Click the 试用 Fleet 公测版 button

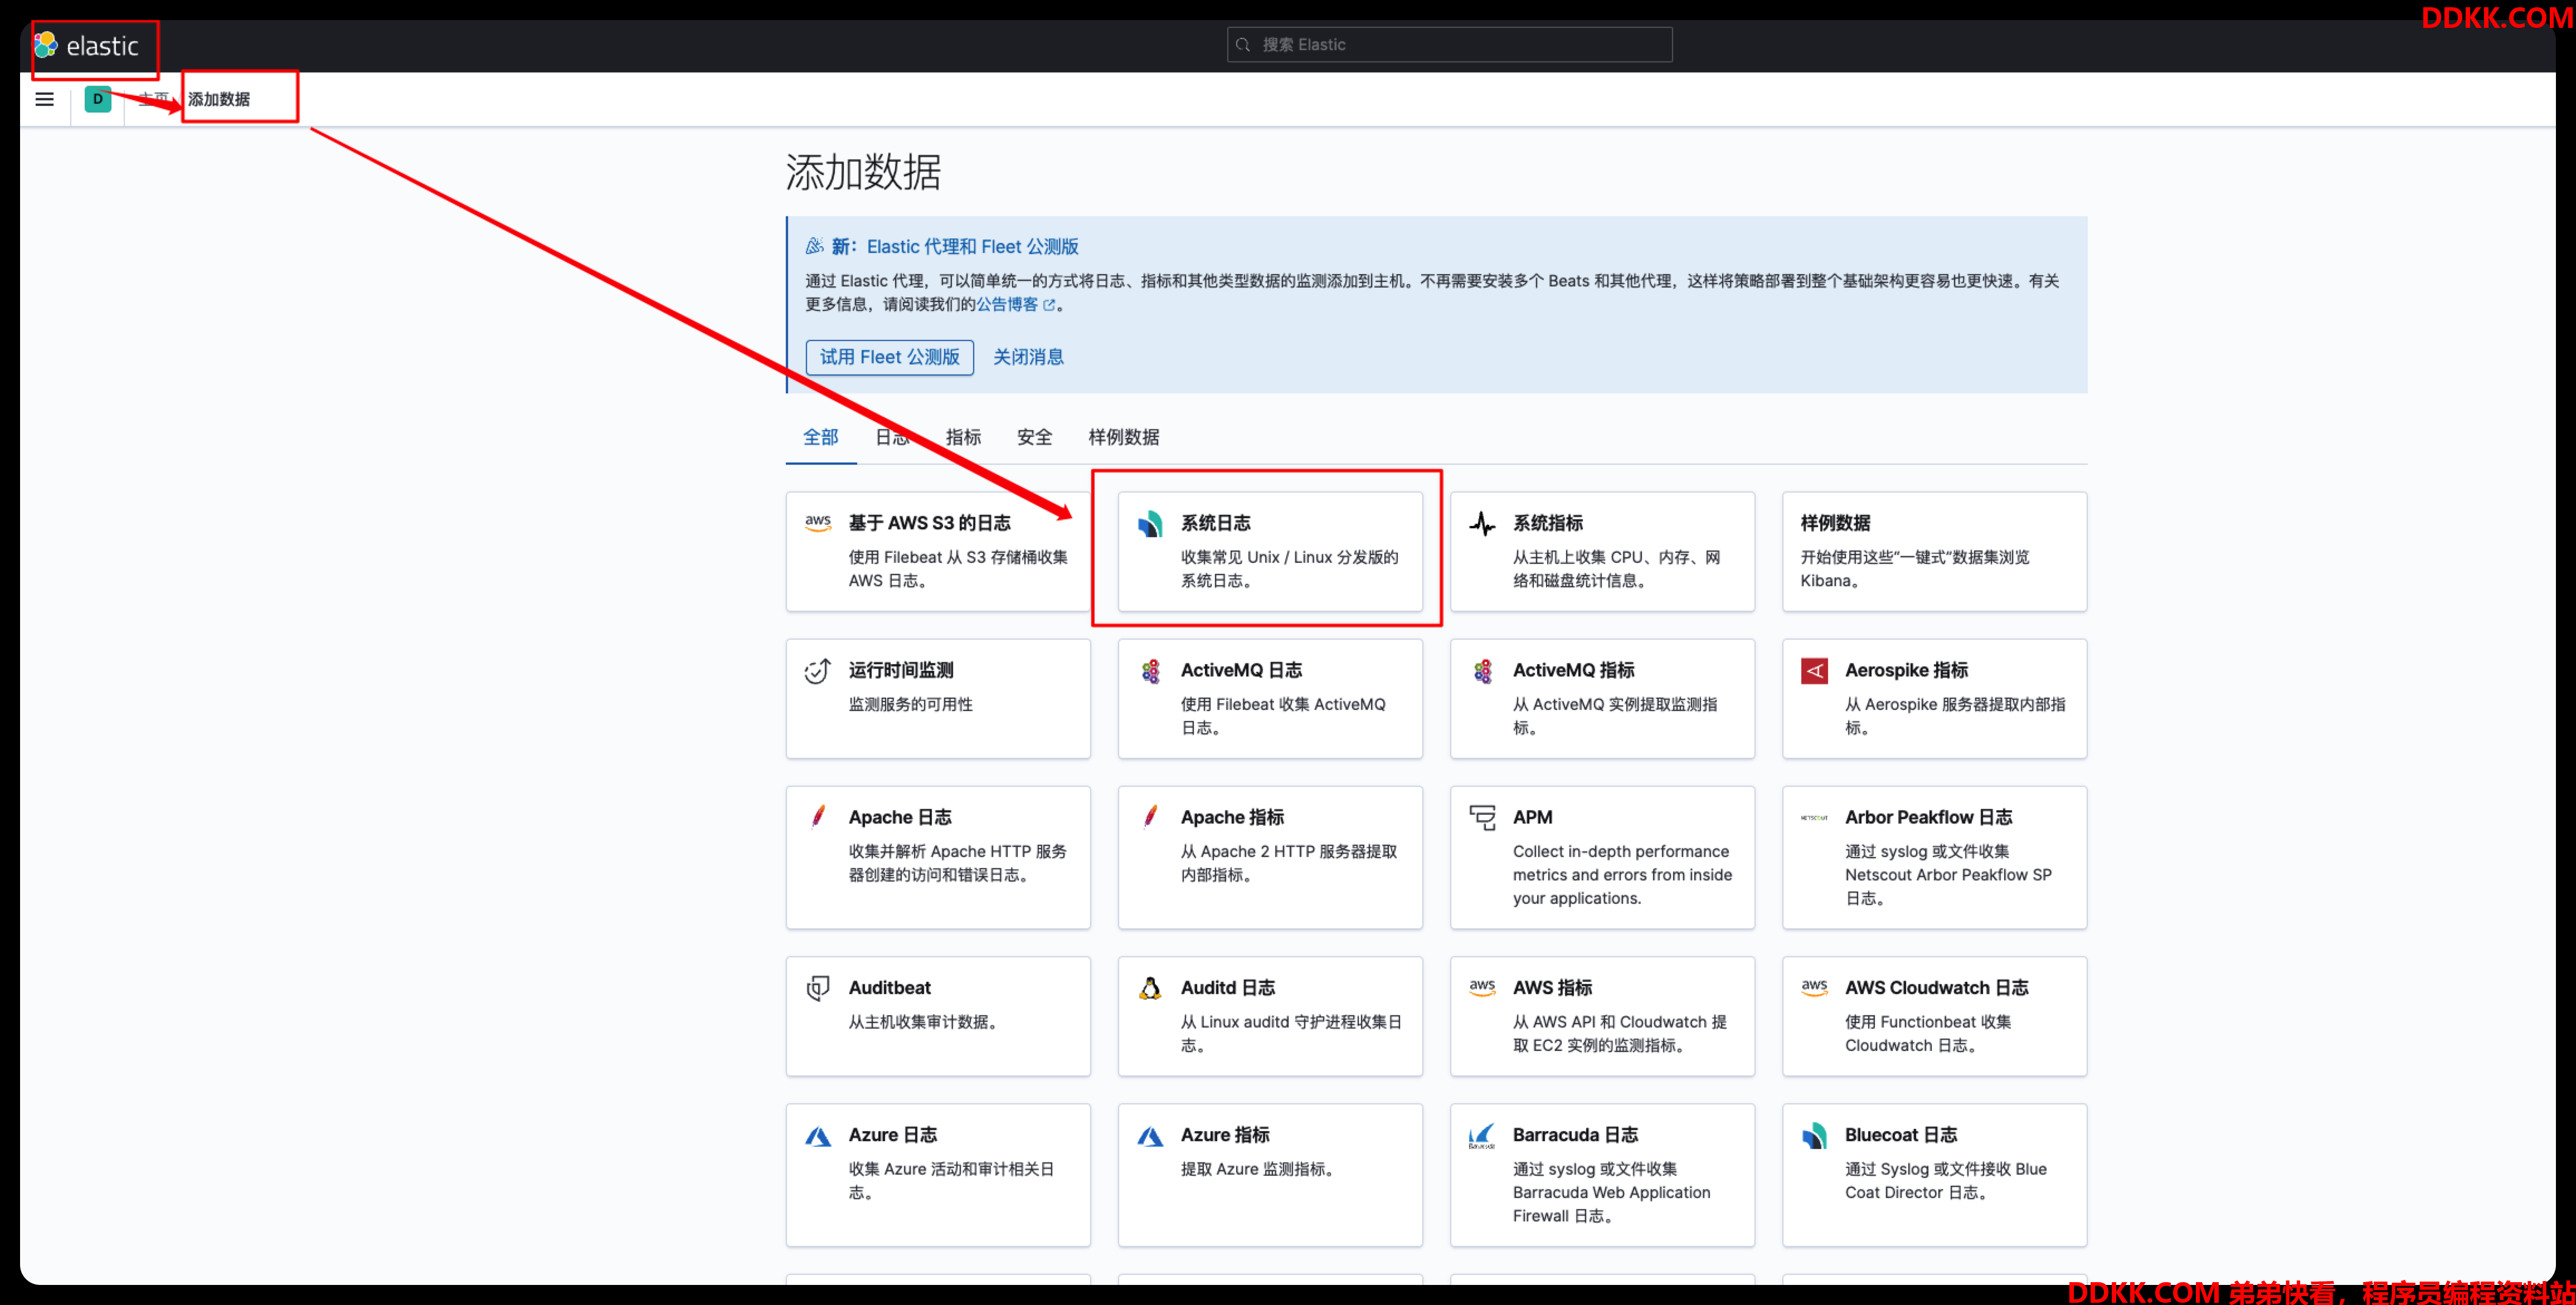[889, 357]
